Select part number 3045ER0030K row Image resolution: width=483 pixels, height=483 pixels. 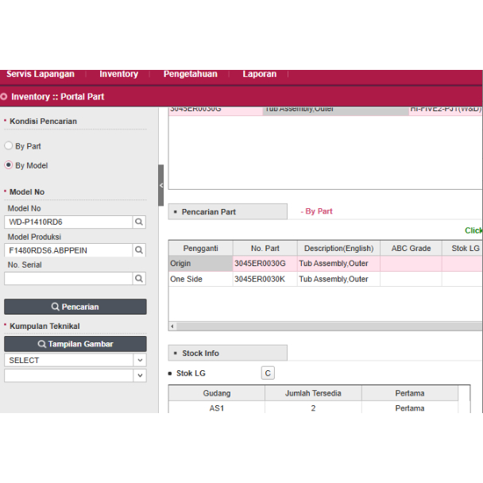[265, 280]
